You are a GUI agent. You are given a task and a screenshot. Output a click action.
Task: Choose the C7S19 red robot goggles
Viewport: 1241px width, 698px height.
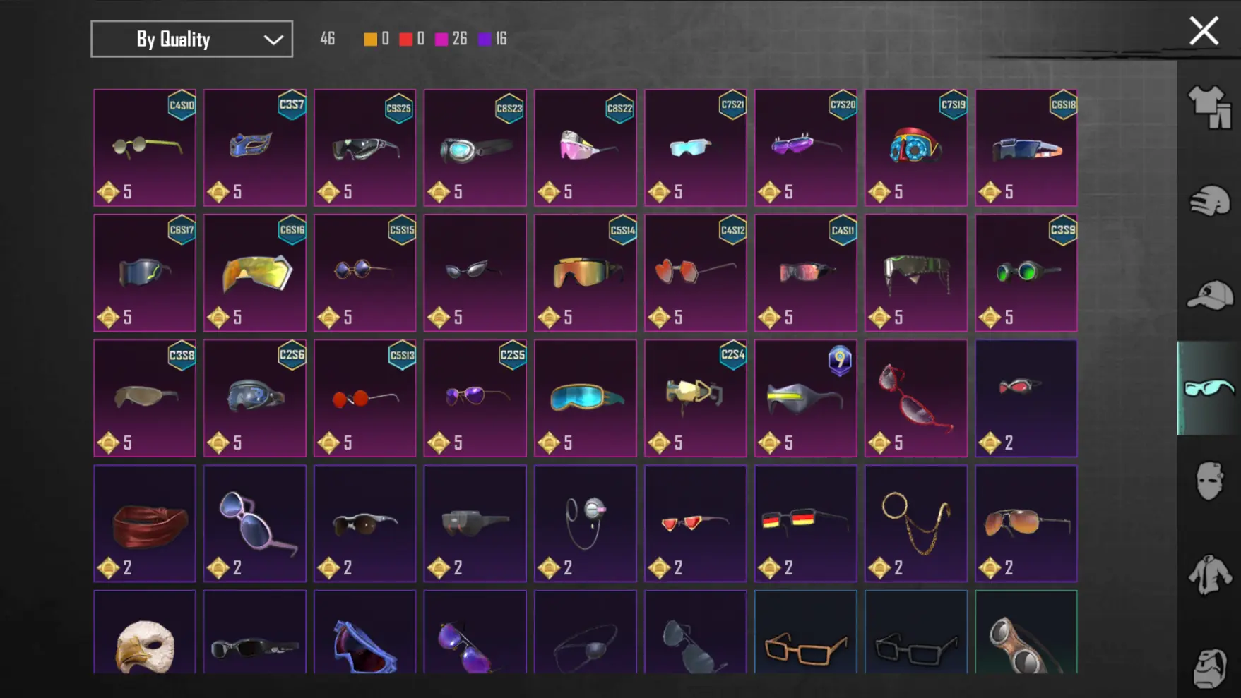[916, 148]
